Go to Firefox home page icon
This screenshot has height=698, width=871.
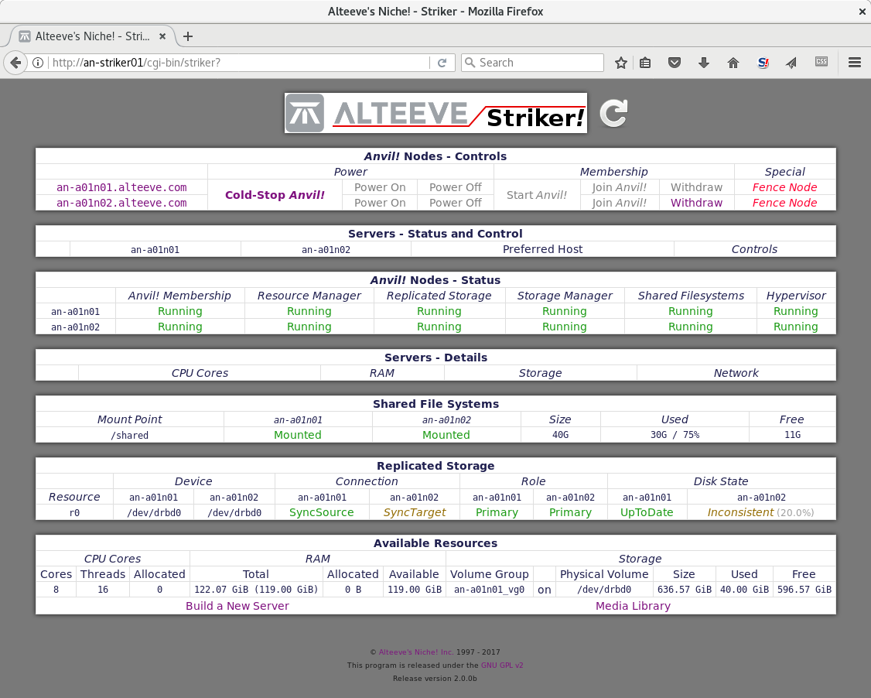tap(733, 63)
